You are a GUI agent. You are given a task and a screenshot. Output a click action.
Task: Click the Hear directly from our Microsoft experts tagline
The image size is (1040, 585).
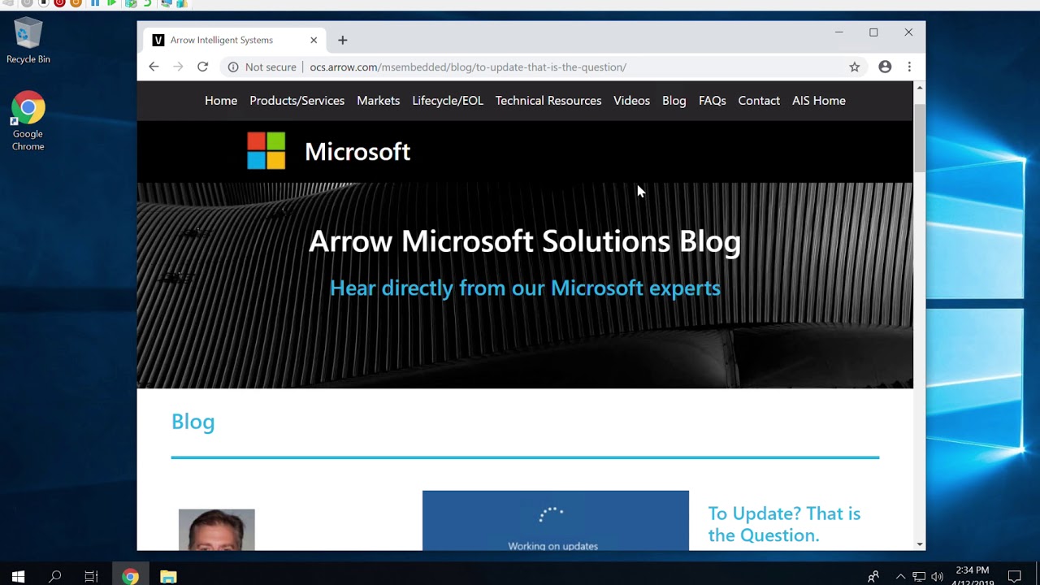click(525, 288)
